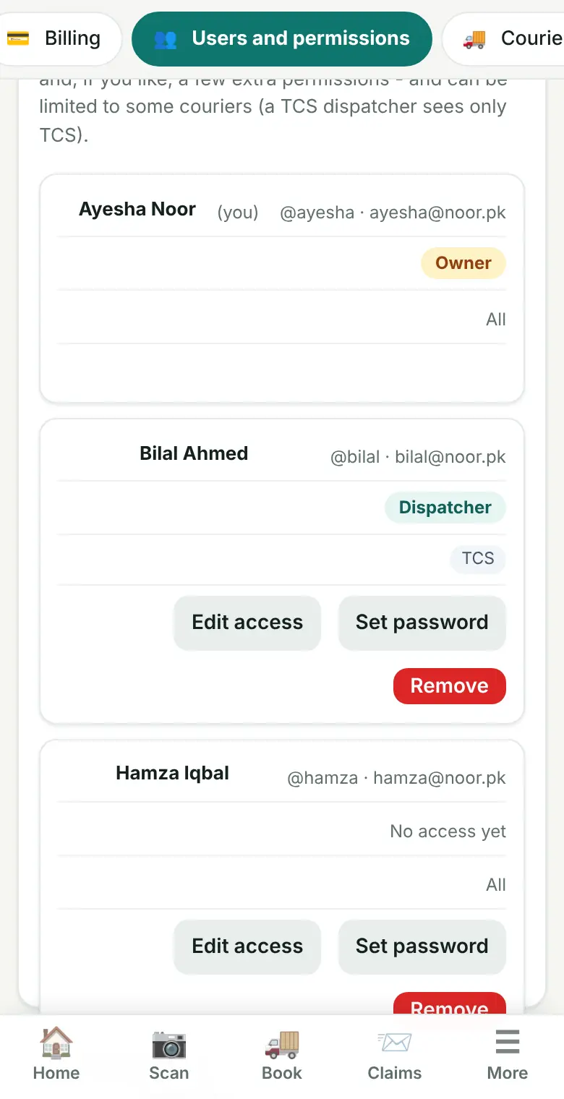564x1099 pixels.
Task: Tap the Billing credit card icon
Action: (18, 38)
